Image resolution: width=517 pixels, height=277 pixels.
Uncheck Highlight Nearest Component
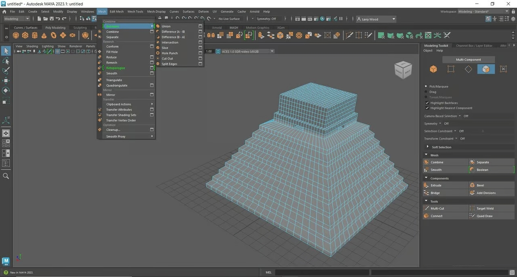coord(427,108)
